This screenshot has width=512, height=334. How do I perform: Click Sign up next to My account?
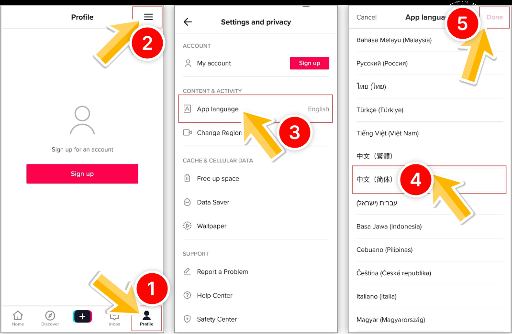pos(309,63)
